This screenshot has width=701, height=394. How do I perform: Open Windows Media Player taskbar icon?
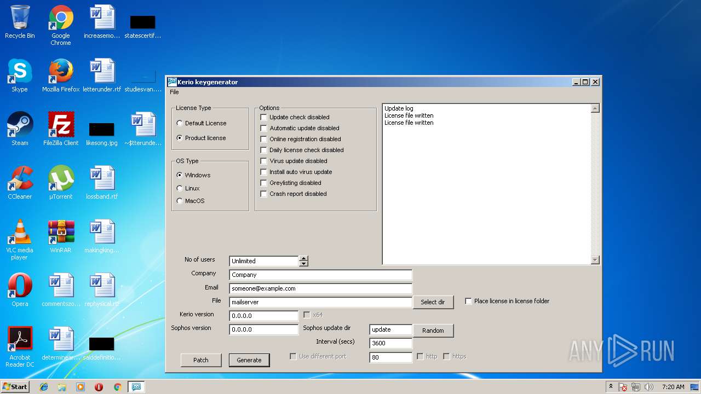coord(81,387)
